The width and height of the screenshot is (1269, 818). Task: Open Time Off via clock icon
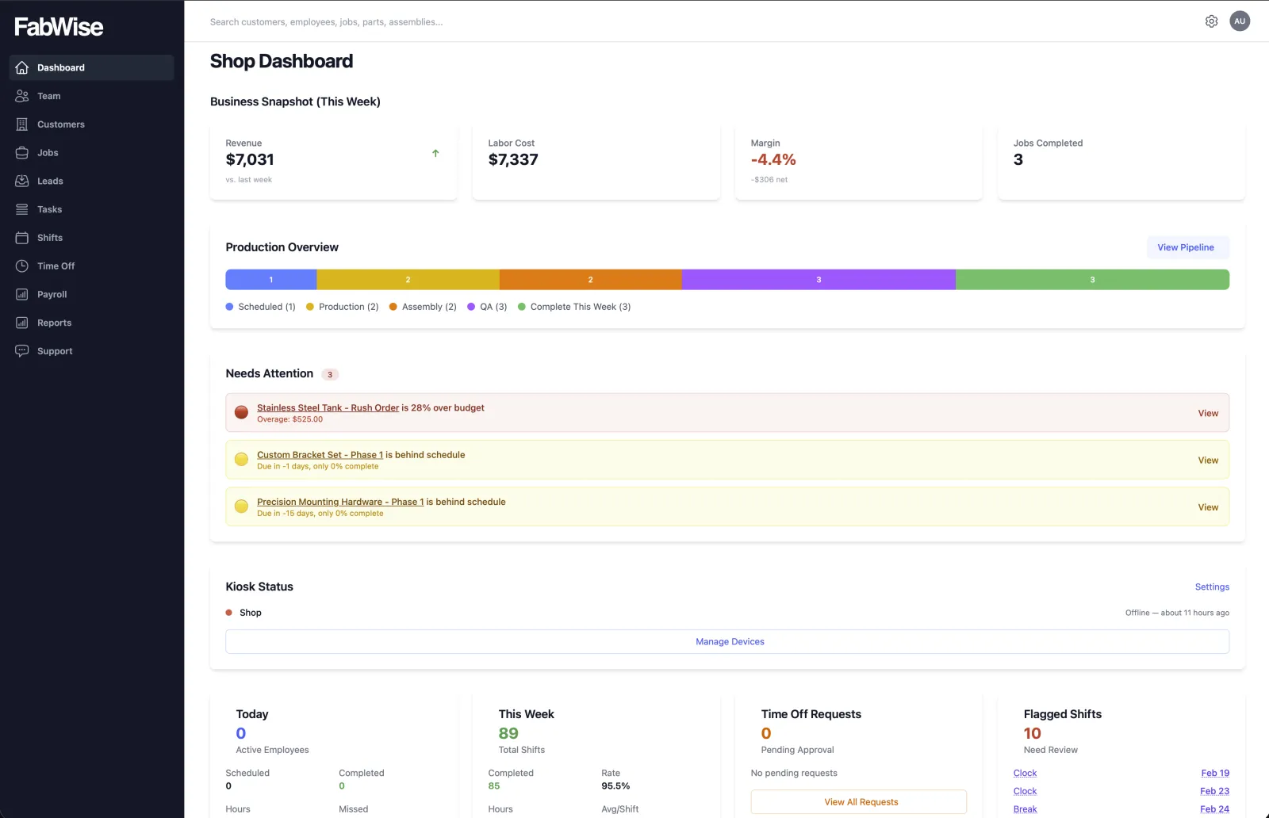22,266
